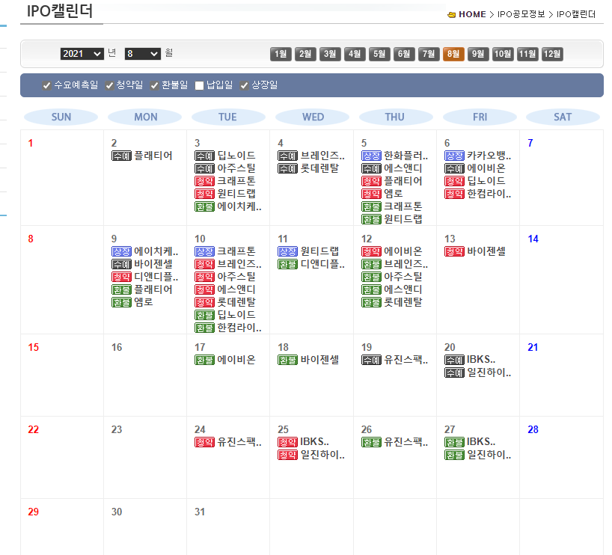Switch to the 10월 month tab
This screenshot has height=555, width=612.
tap(503, 54)
